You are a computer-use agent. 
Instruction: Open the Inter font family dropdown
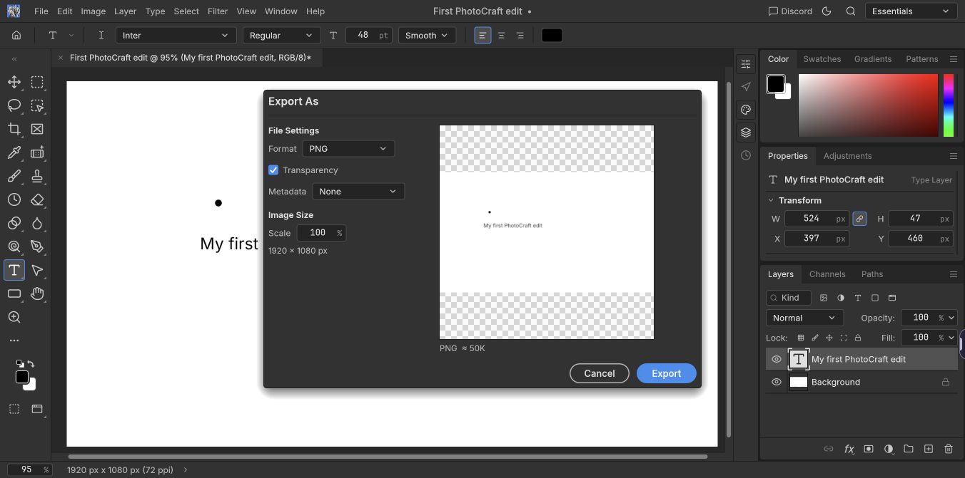tap(176, 35)
